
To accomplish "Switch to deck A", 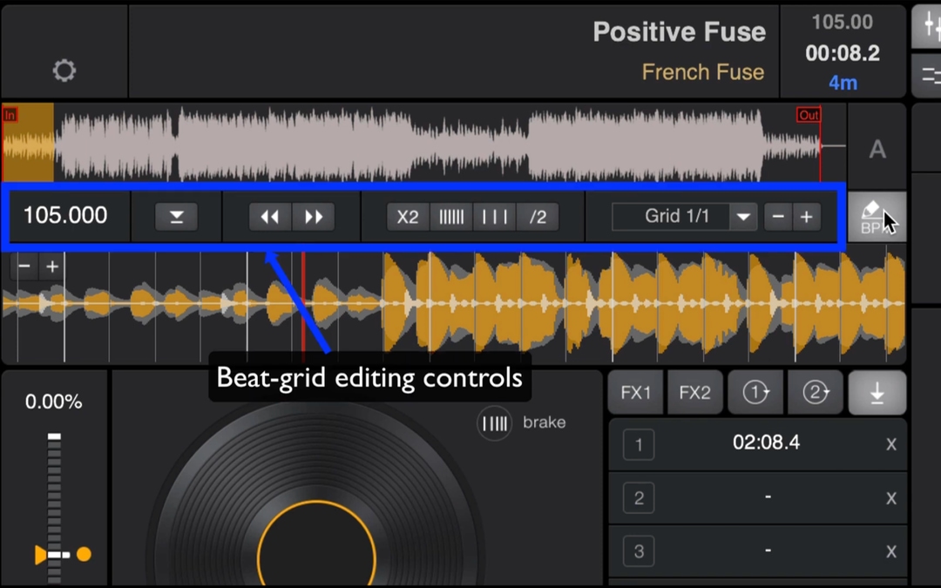I will pyautogui.click(x=877, y=149).
